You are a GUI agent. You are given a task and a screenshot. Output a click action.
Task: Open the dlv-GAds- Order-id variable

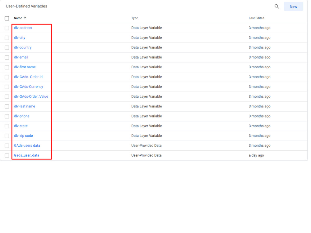click(x=28, y=77)
